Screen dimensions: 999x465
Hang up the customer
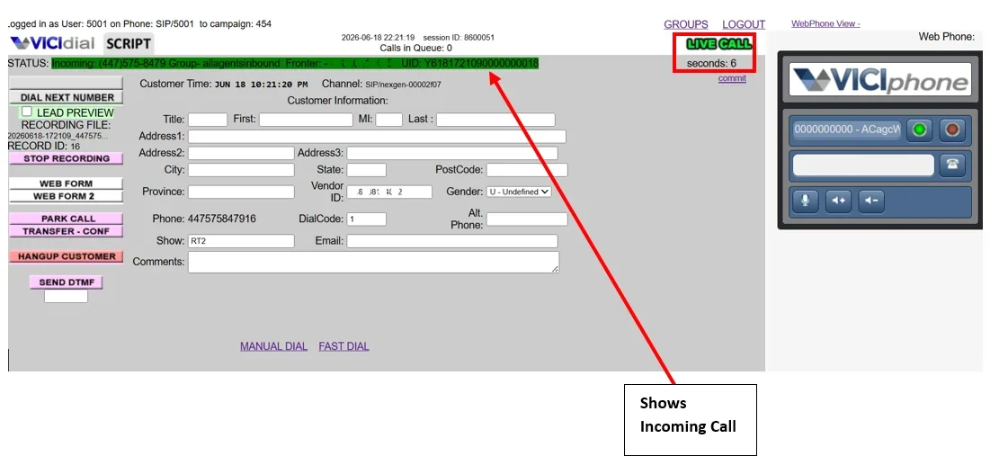point(67,256)
